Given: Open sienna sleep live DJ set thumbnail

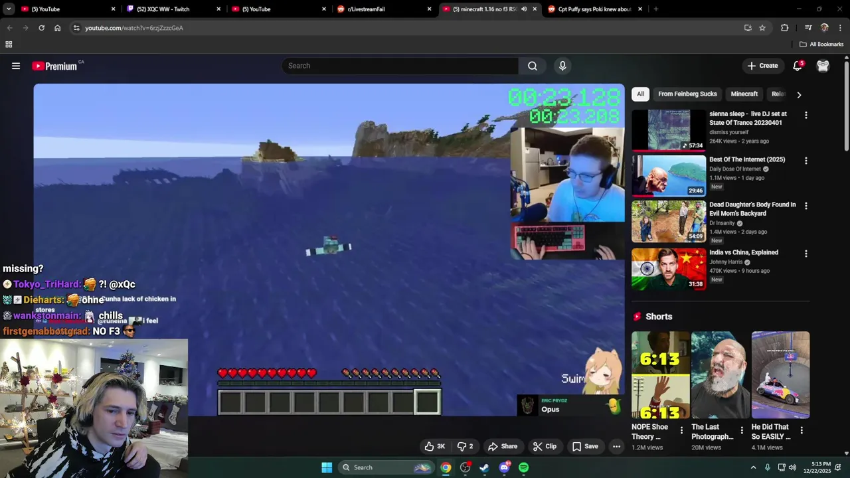Looking at the screenshot, I should pyautogui.click(x=668, y=131).
